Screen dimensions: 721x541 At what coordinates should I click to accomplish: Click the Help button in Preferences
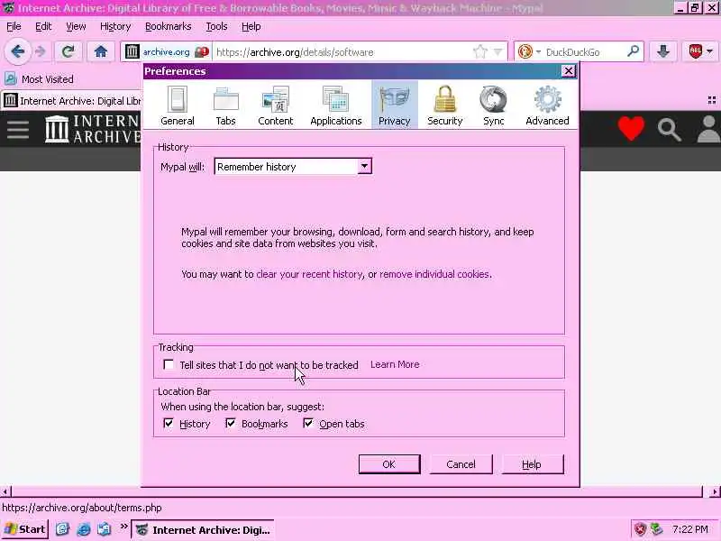[x=532, y=464]
